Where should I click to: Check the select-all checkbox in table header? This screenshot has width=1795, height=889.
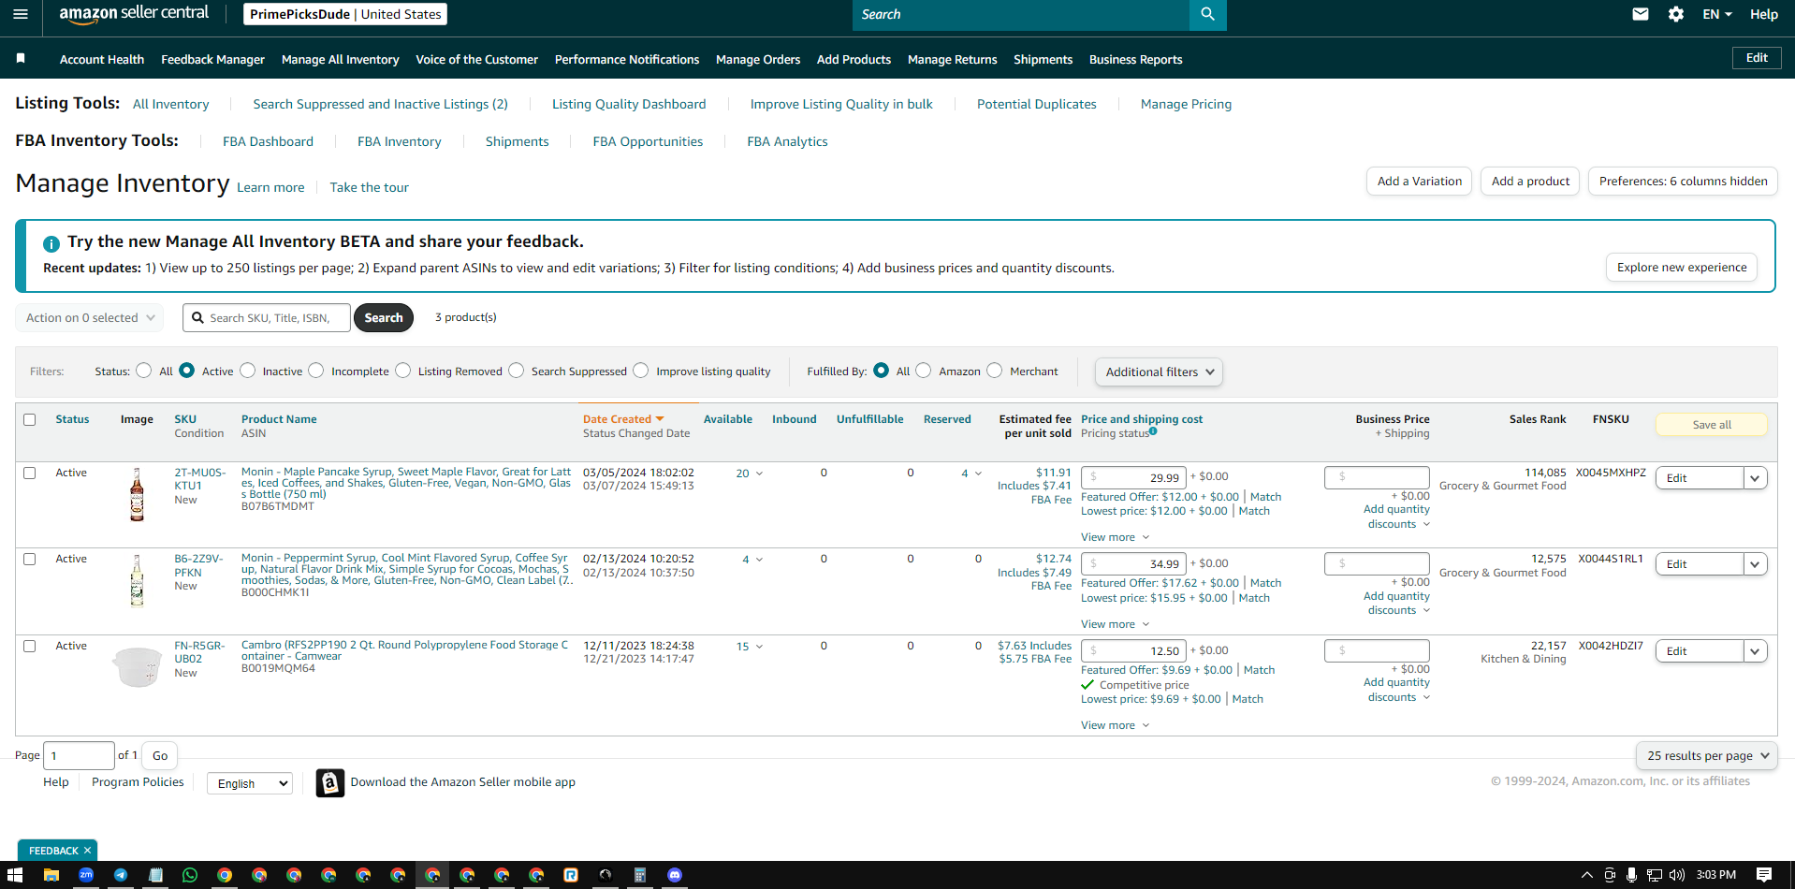(30, 419)
